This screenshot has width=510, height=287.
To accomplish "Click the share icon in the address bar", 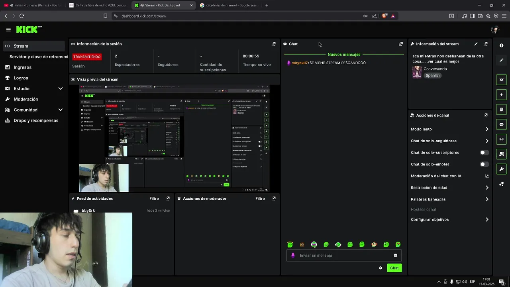I will point(375,16).
